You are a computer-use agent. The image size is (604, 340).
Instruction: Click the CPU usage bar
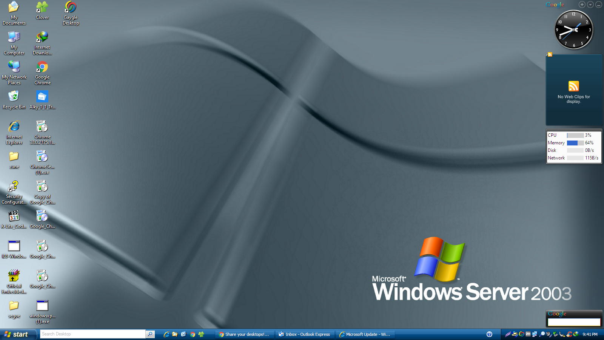coord(575,135)
